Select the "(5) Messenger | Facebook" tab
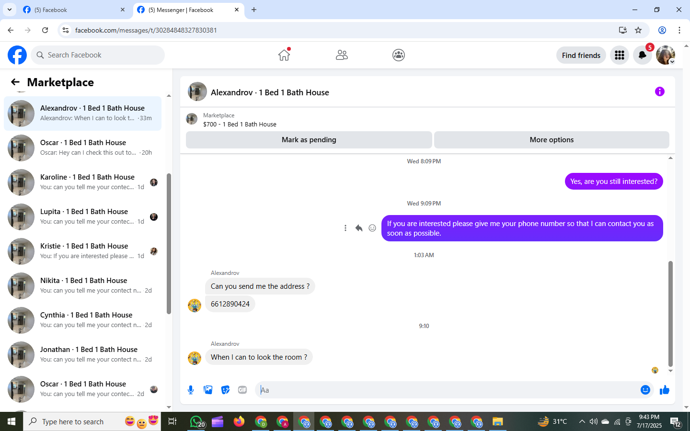This screenshot has height=431, width=690. tap(188, 10)
